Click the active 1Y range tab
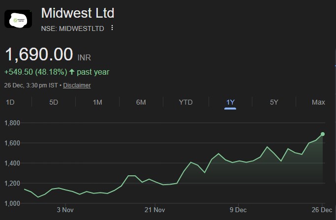Screen dimensions: 336x220 pos(230,102)
